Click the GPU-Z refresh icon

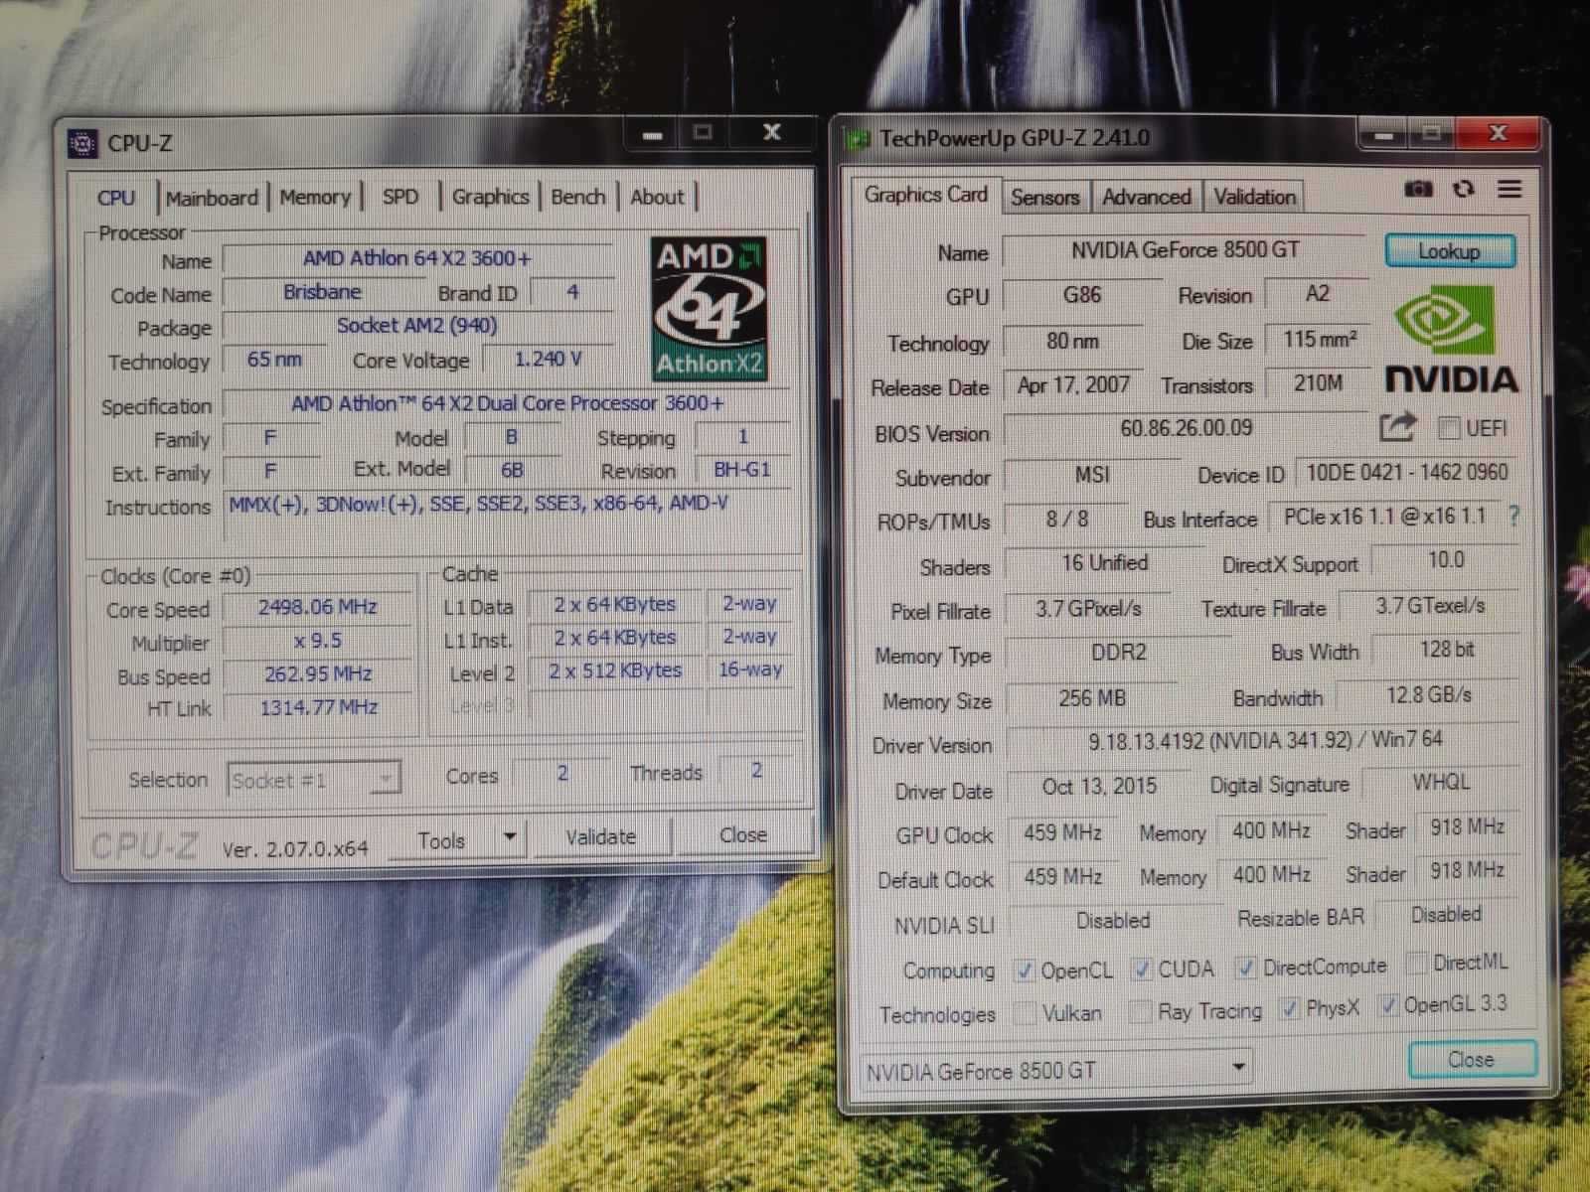pyautogui.click(x=1463, y=189)
